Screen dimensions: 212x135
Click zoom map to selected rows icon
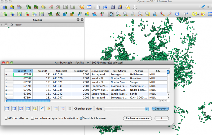[35, 108]
